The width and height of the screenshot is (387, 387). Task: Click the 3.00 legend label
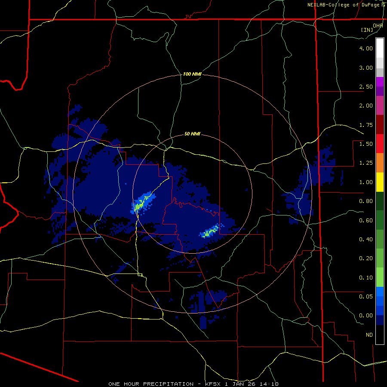(x=366, y=68)
